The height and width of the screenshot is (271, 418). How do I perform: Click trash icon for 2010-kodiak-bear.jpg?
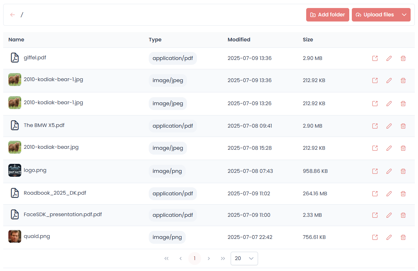(403, 148)
